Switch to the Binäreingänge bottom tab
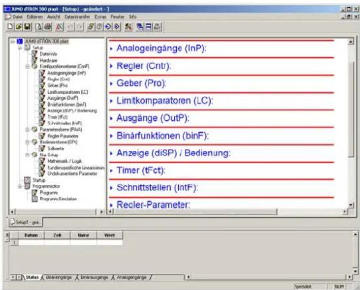The height and width of the screenshot is (290, 360). point(59,278)
